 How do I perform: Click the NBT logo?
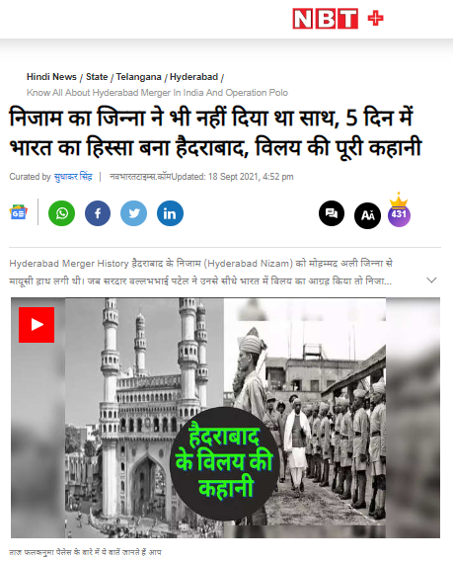click(325, 19)
